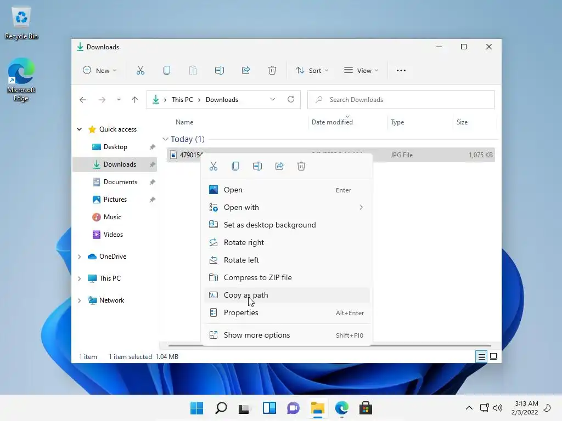
Task: Click Copy as path
Action: click(x=286, y=295)
